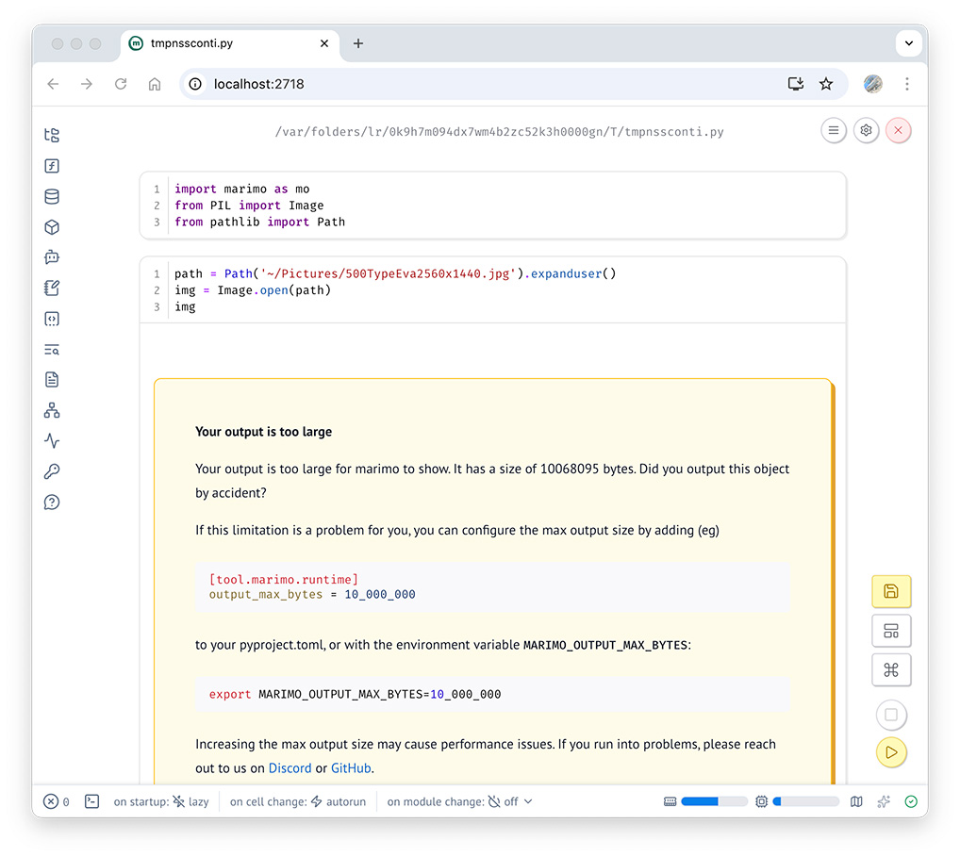
Task: Toggle the minimap icon in status bar
Action: point(856,801)
